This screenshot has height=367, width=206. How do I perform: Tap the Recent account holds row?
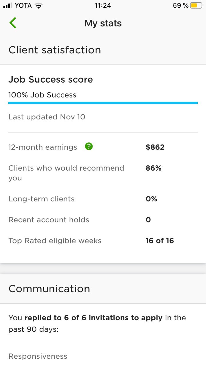point(103,220)
